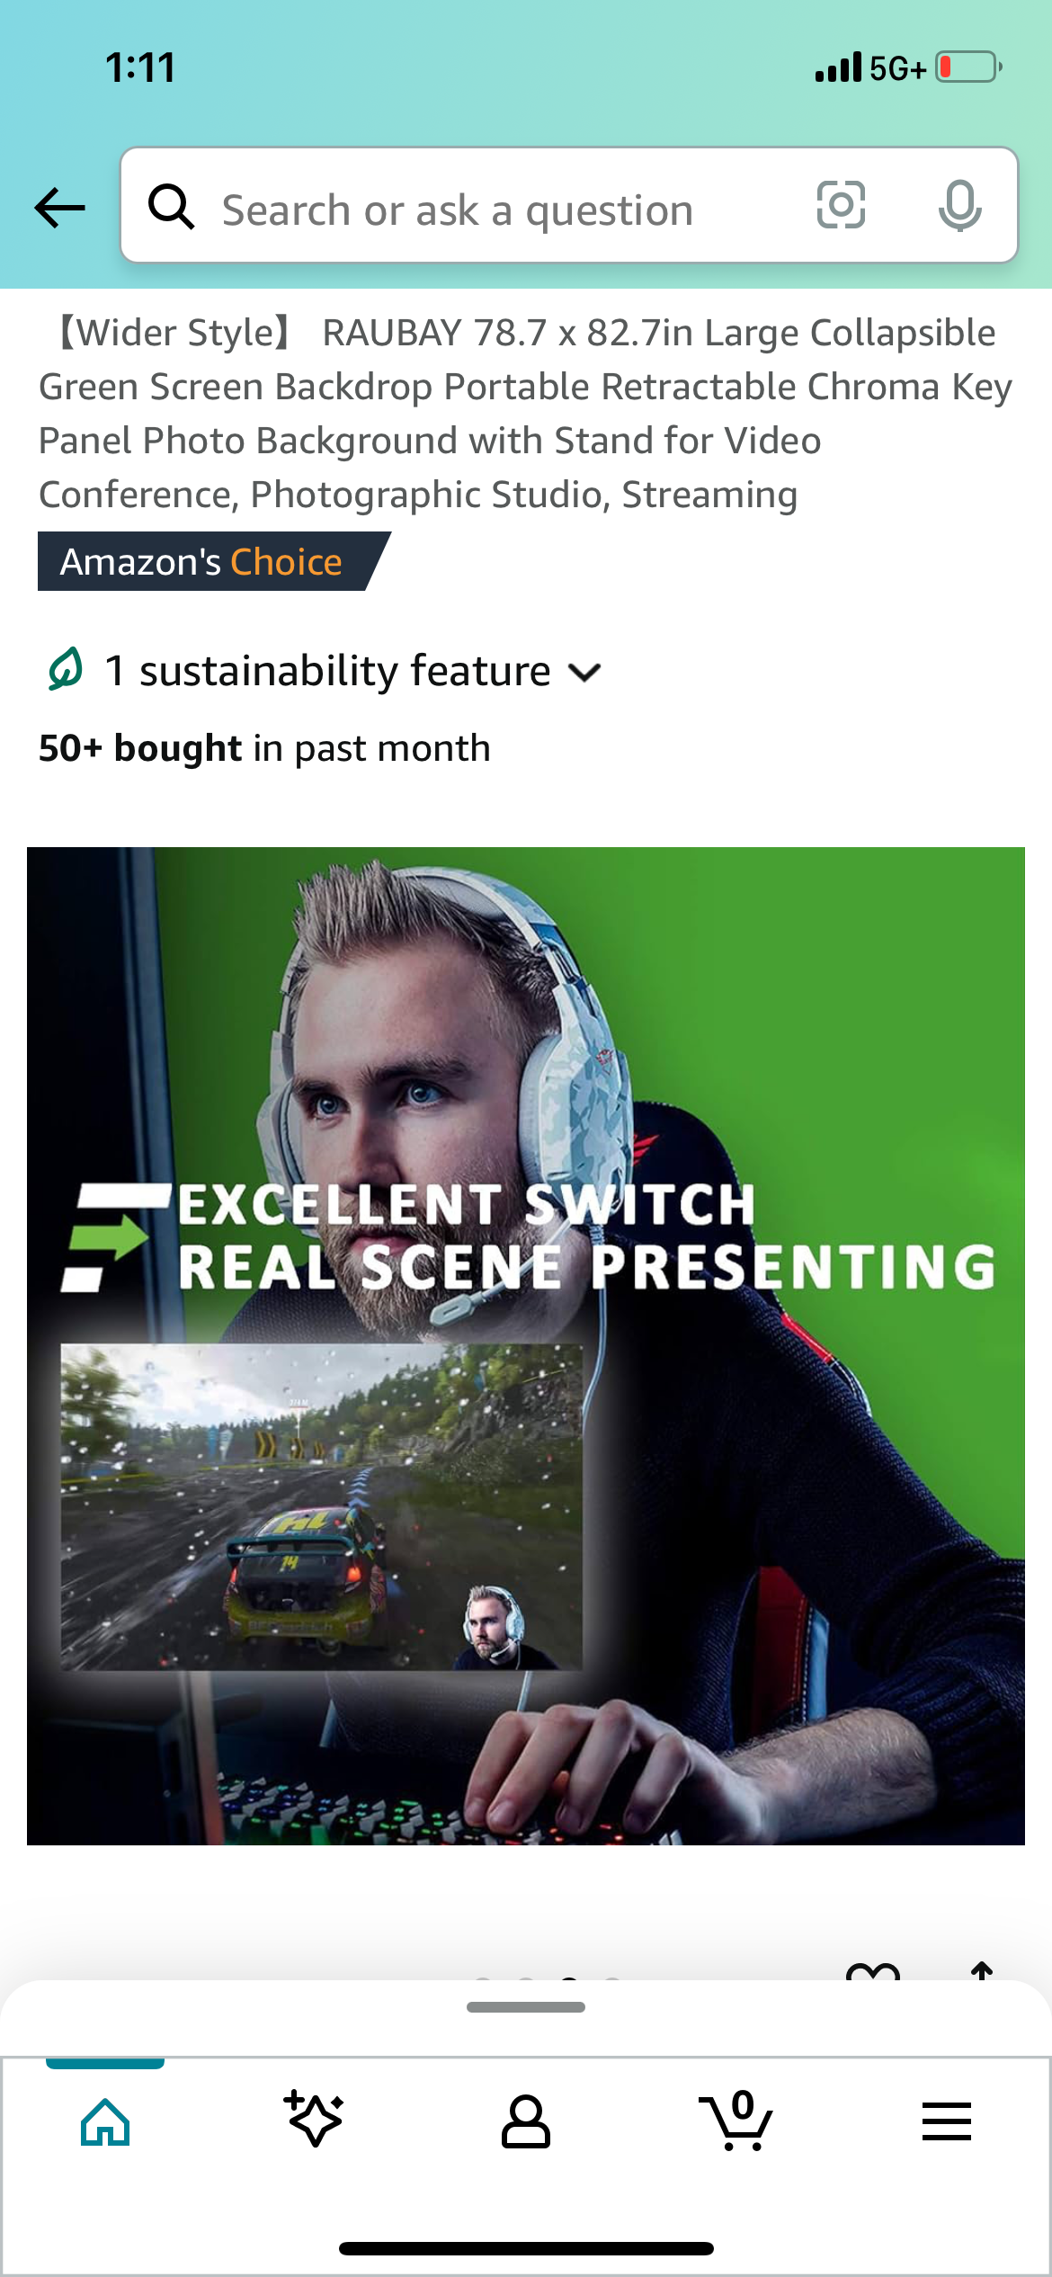Go to Home tab

(x=105, y=2122)
